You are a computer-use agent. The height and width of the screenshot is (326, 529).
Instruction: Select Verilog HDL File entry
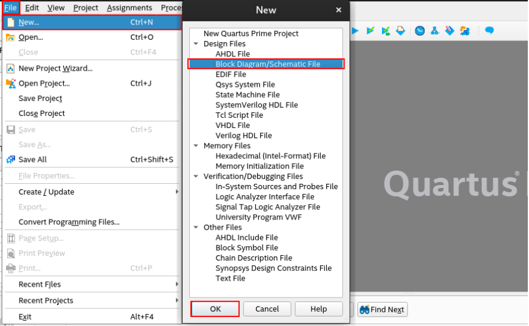click(243, 136)
